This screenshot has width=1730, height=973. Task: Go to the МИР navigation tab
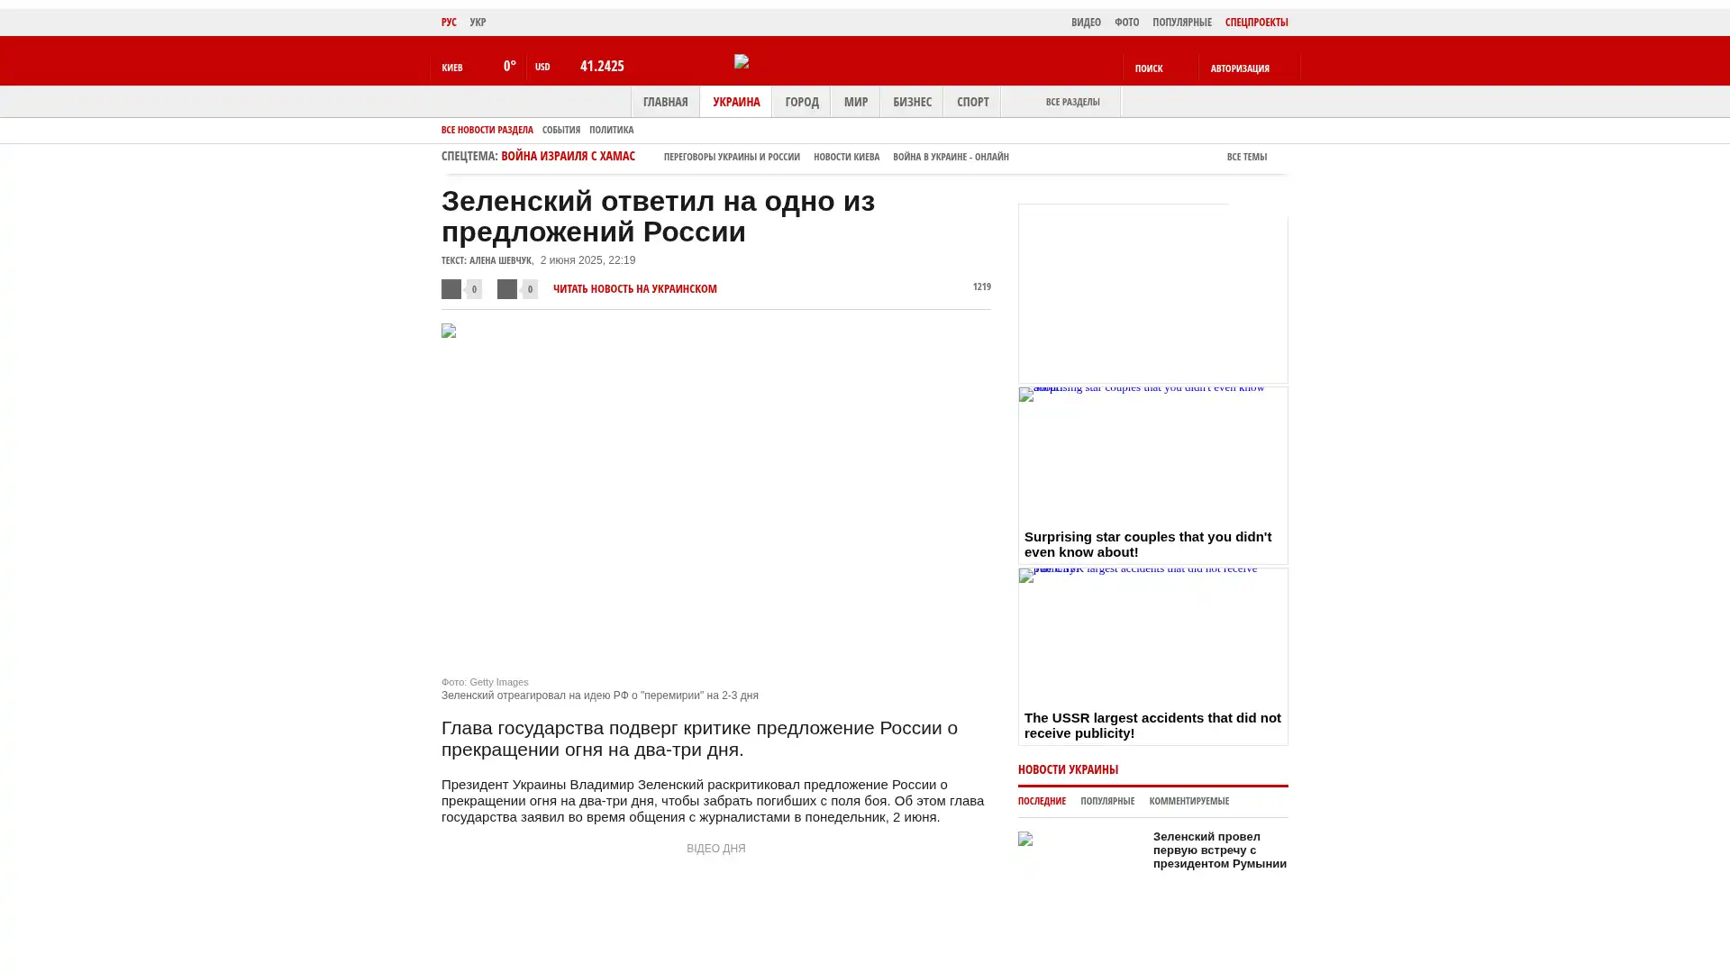(x=855, y=102)
